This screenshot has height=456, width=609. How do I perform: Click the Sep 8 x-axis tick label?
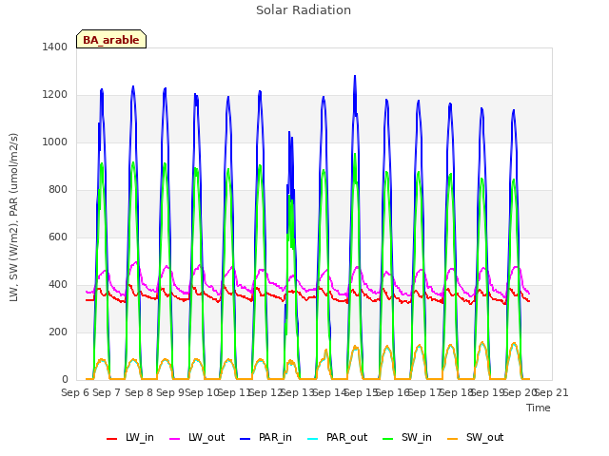(x=139, y=392)
